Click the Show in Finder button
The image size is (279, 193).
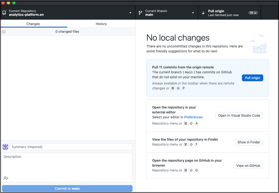[248, 142]
